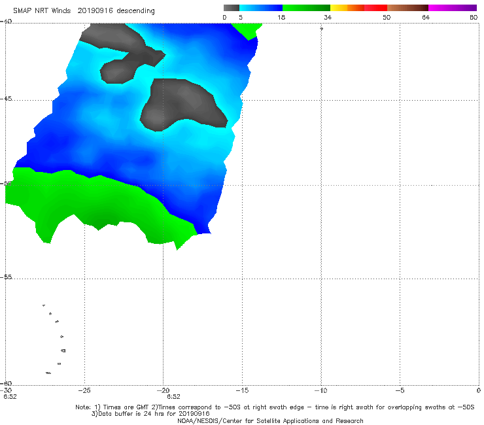This screenshot has width=484, height=425.
Task: Click the red colorbar segment before 50
Action: (375, 8)
